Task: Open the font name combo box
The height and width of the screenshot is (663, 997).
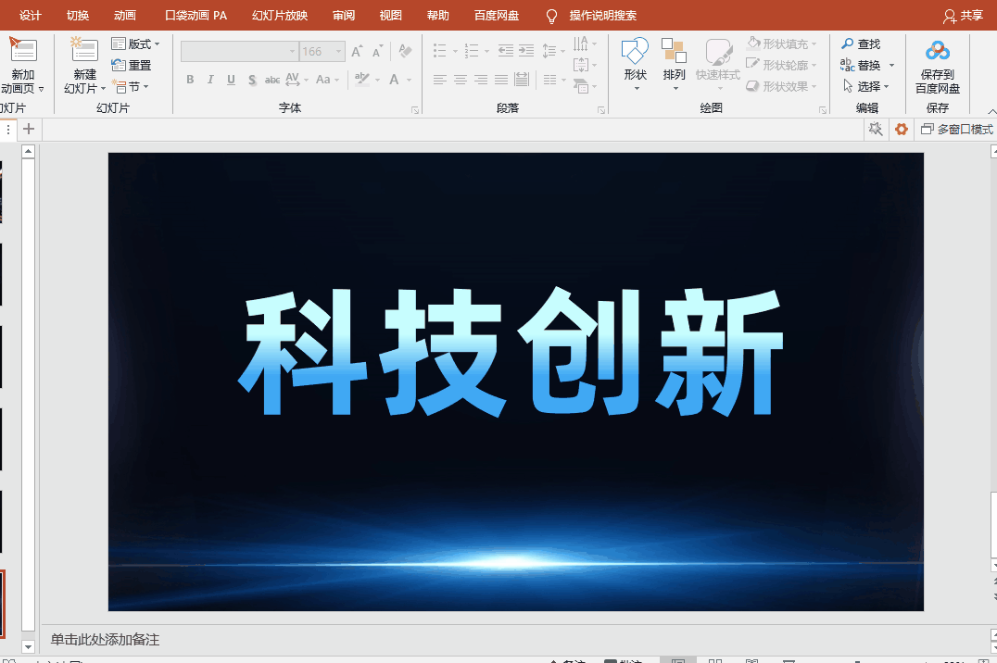Action: [240, 52]
